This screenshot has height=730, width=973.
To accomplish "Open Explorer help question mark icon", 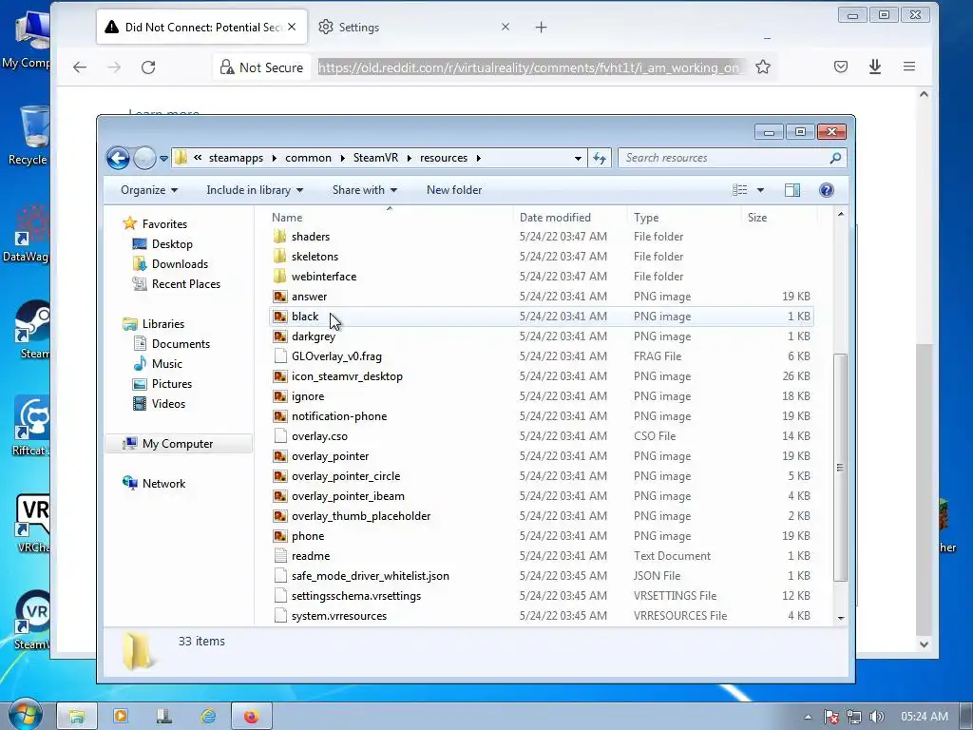I will click(826, 190).
